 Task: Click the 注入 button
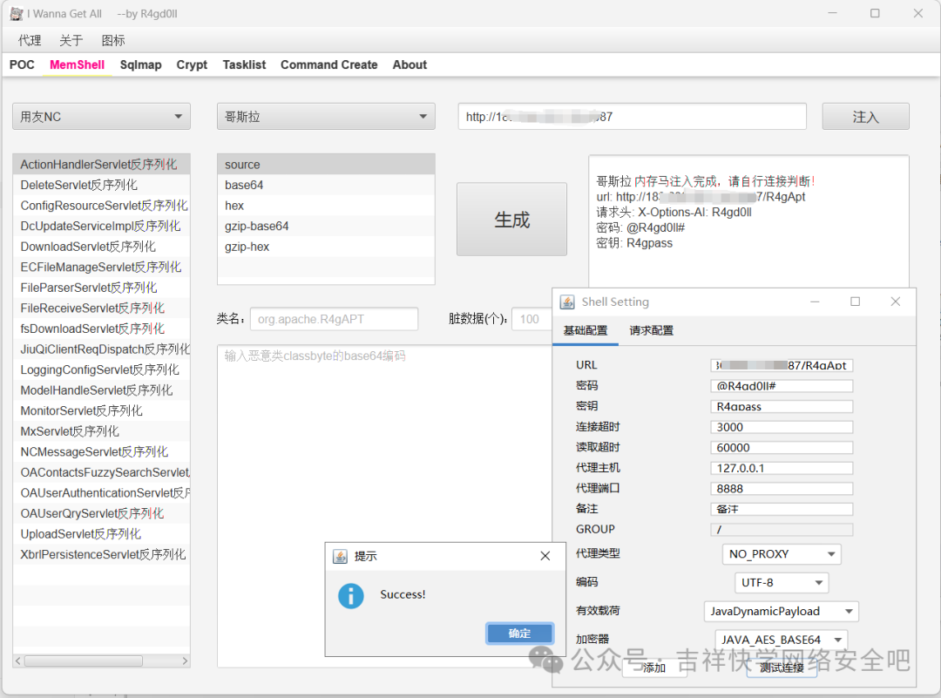(x=865, y=117)
